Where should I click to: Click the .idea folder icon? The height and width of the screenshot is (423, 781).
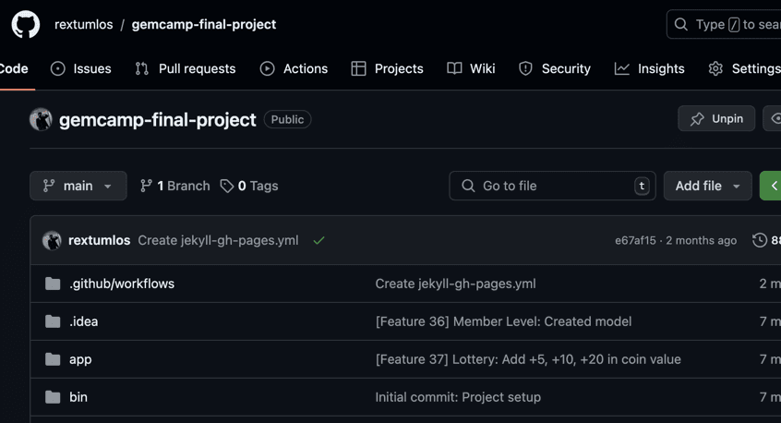53,321
